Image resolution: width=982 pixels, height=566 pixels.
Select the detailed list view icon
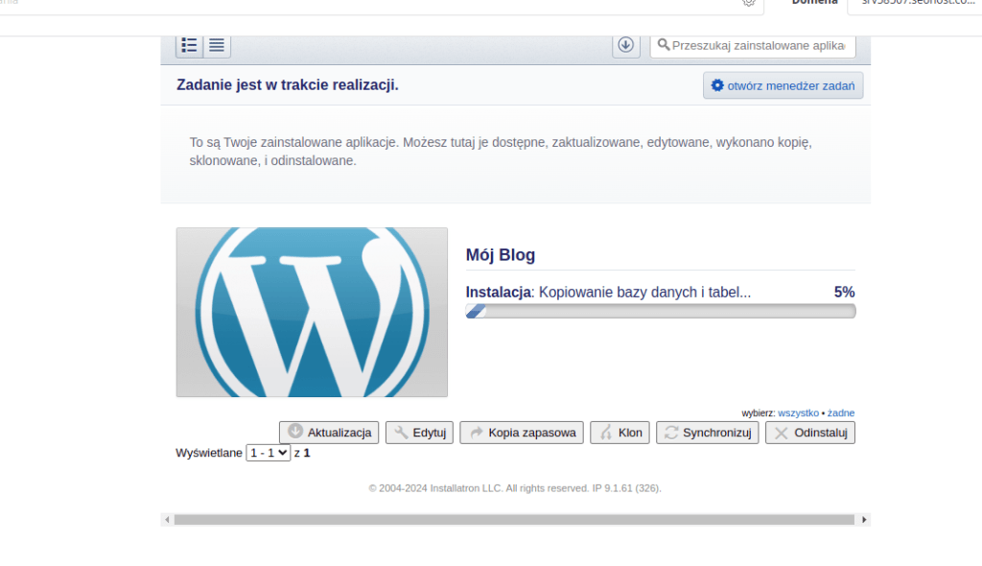[x=189, y=45]
